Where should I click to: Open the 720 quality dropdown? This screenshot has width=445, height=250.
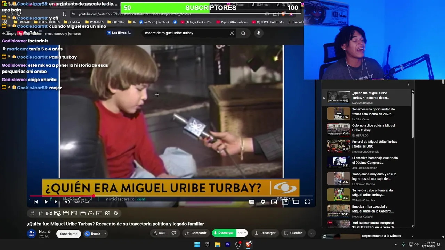242,233
